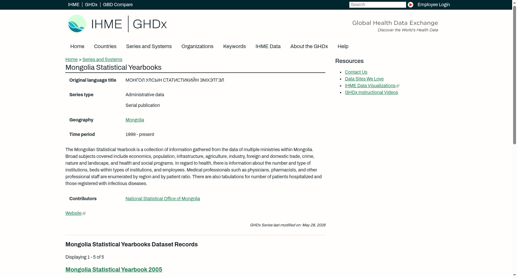
Task: Open the Organizations menu
Action: [197, 46]
